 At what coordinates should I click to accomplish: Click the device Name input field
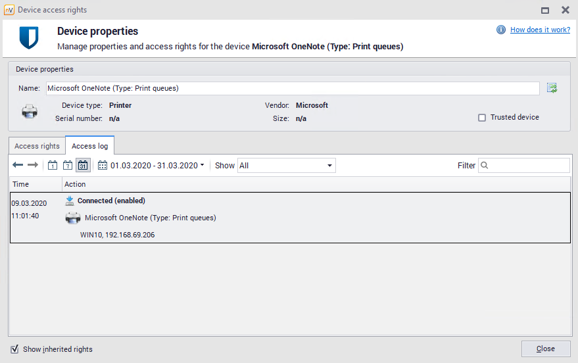pos(292,88)
